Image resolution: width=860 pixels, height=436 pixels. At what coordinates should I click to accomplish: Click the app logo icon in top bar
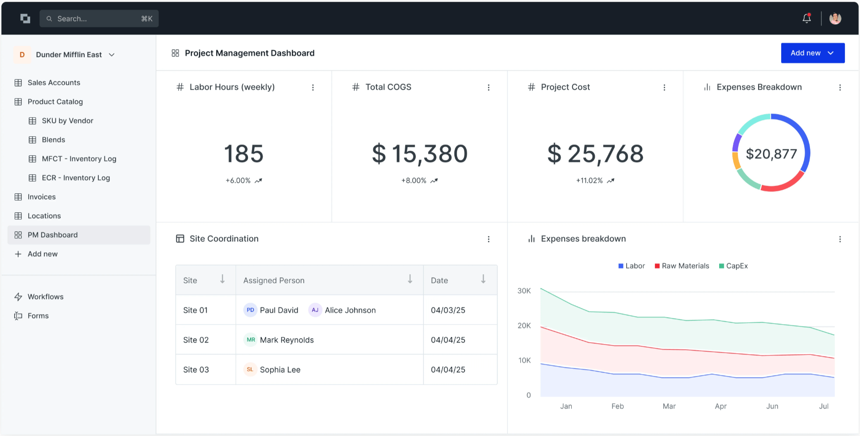click(25, 18)
